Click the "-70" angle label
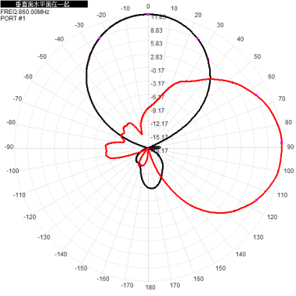 [x=17, y=99]
